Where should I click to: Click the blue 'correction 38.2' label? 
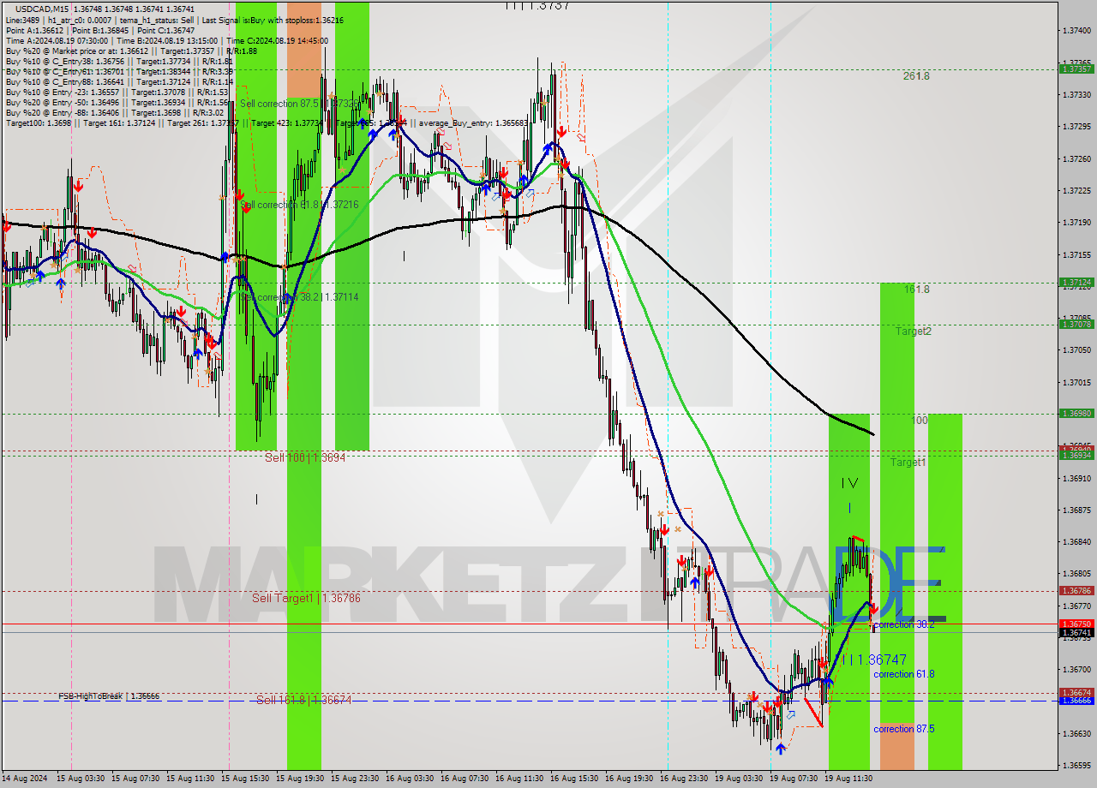[x=903, y=624]
